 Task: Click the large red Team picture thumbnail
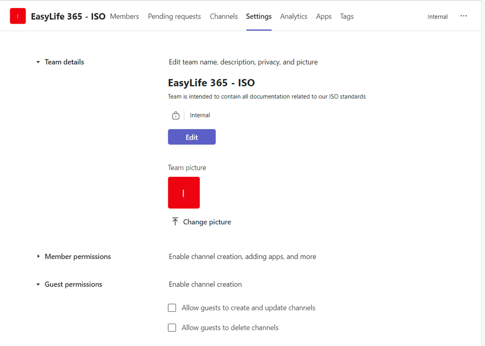pyautogui.click(x=184, y=192)
